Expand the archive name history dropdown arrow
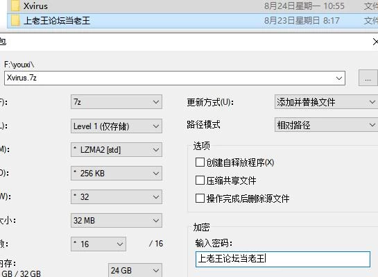Viewport: 378px width, 277px height. (x=339, y=78)
